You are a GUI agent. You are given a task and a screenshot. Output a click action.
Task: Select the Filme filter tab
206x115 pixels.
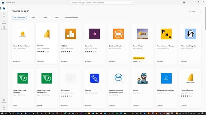[x=56, y=18]
